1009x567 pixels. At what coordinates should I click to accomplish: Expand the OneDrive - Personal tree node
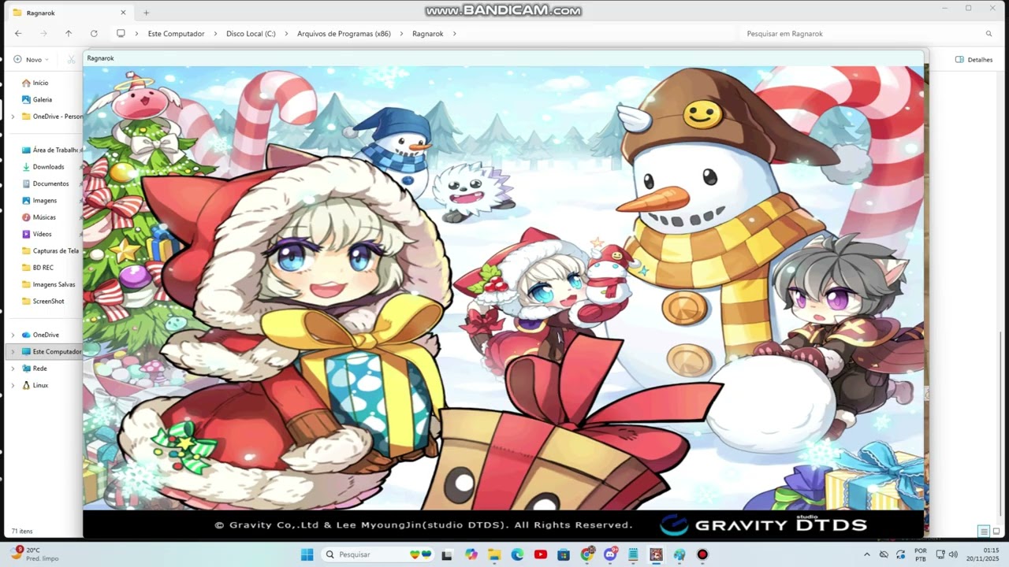tap(13, 117)
